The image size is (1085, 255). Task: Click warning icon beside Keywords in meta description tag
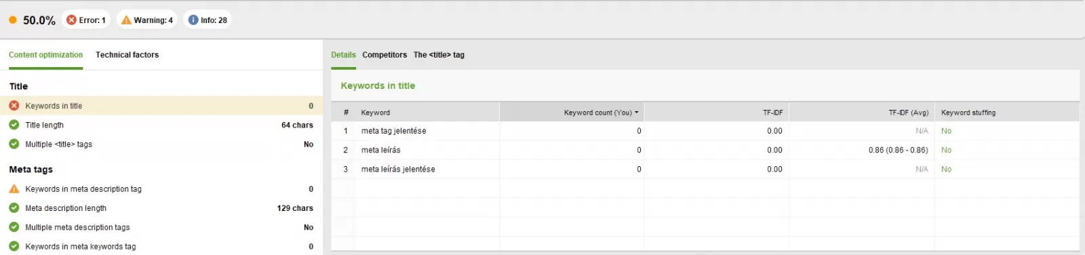point(14,189)
